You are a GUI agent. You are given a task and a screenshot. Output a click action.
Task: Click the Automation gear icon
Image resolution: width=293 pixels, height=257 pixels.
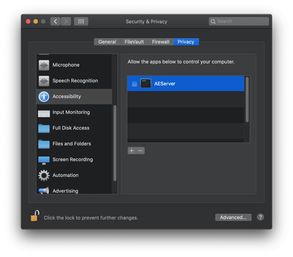(x=44, y=176)
